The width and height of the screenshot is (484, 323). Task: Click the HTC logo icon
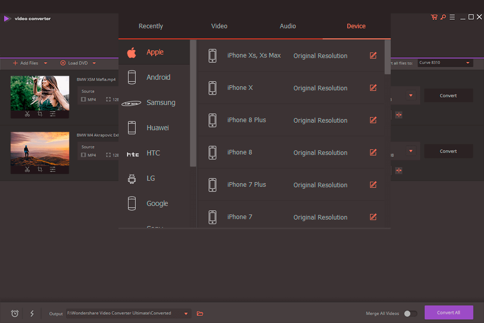click(133, 154)
